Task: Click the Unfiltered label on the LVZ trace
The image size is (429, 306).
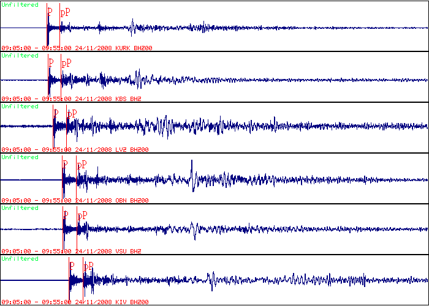Action: click(20, 106)
